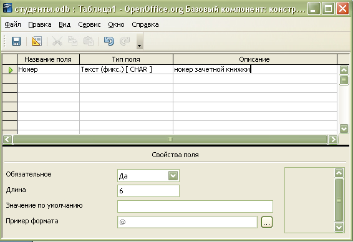
Task: Click the horizontal scrollbar thumb
Action: pyautogui.click(x=170, y=139)
